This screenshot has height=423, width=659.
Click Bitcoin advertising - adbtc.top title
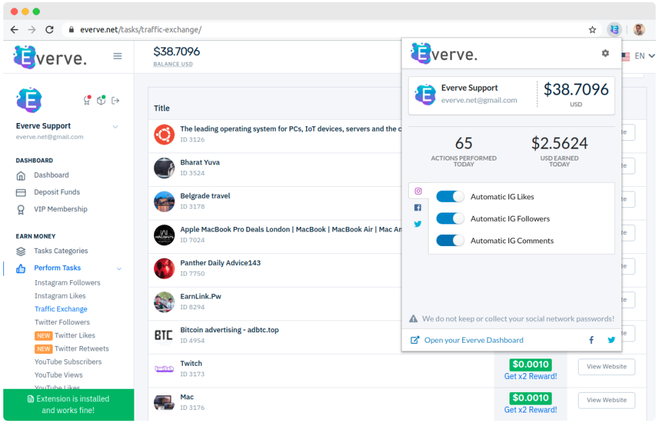230,330
